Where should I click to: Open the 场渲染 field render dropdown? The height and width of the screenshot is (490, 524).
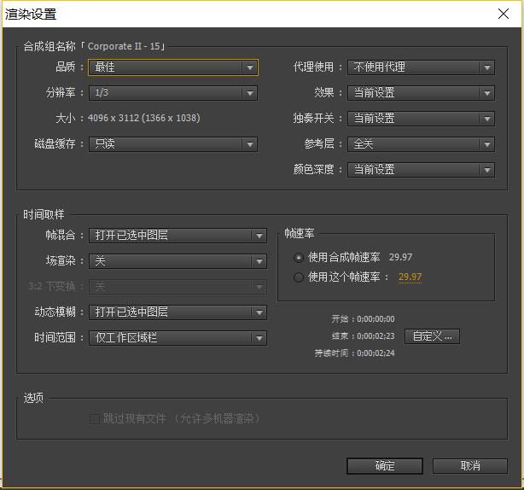click(178, 261)
